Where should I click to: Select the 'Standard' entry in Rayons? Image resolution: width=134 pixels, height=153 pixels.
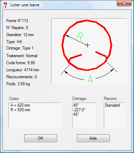(112, 105)
